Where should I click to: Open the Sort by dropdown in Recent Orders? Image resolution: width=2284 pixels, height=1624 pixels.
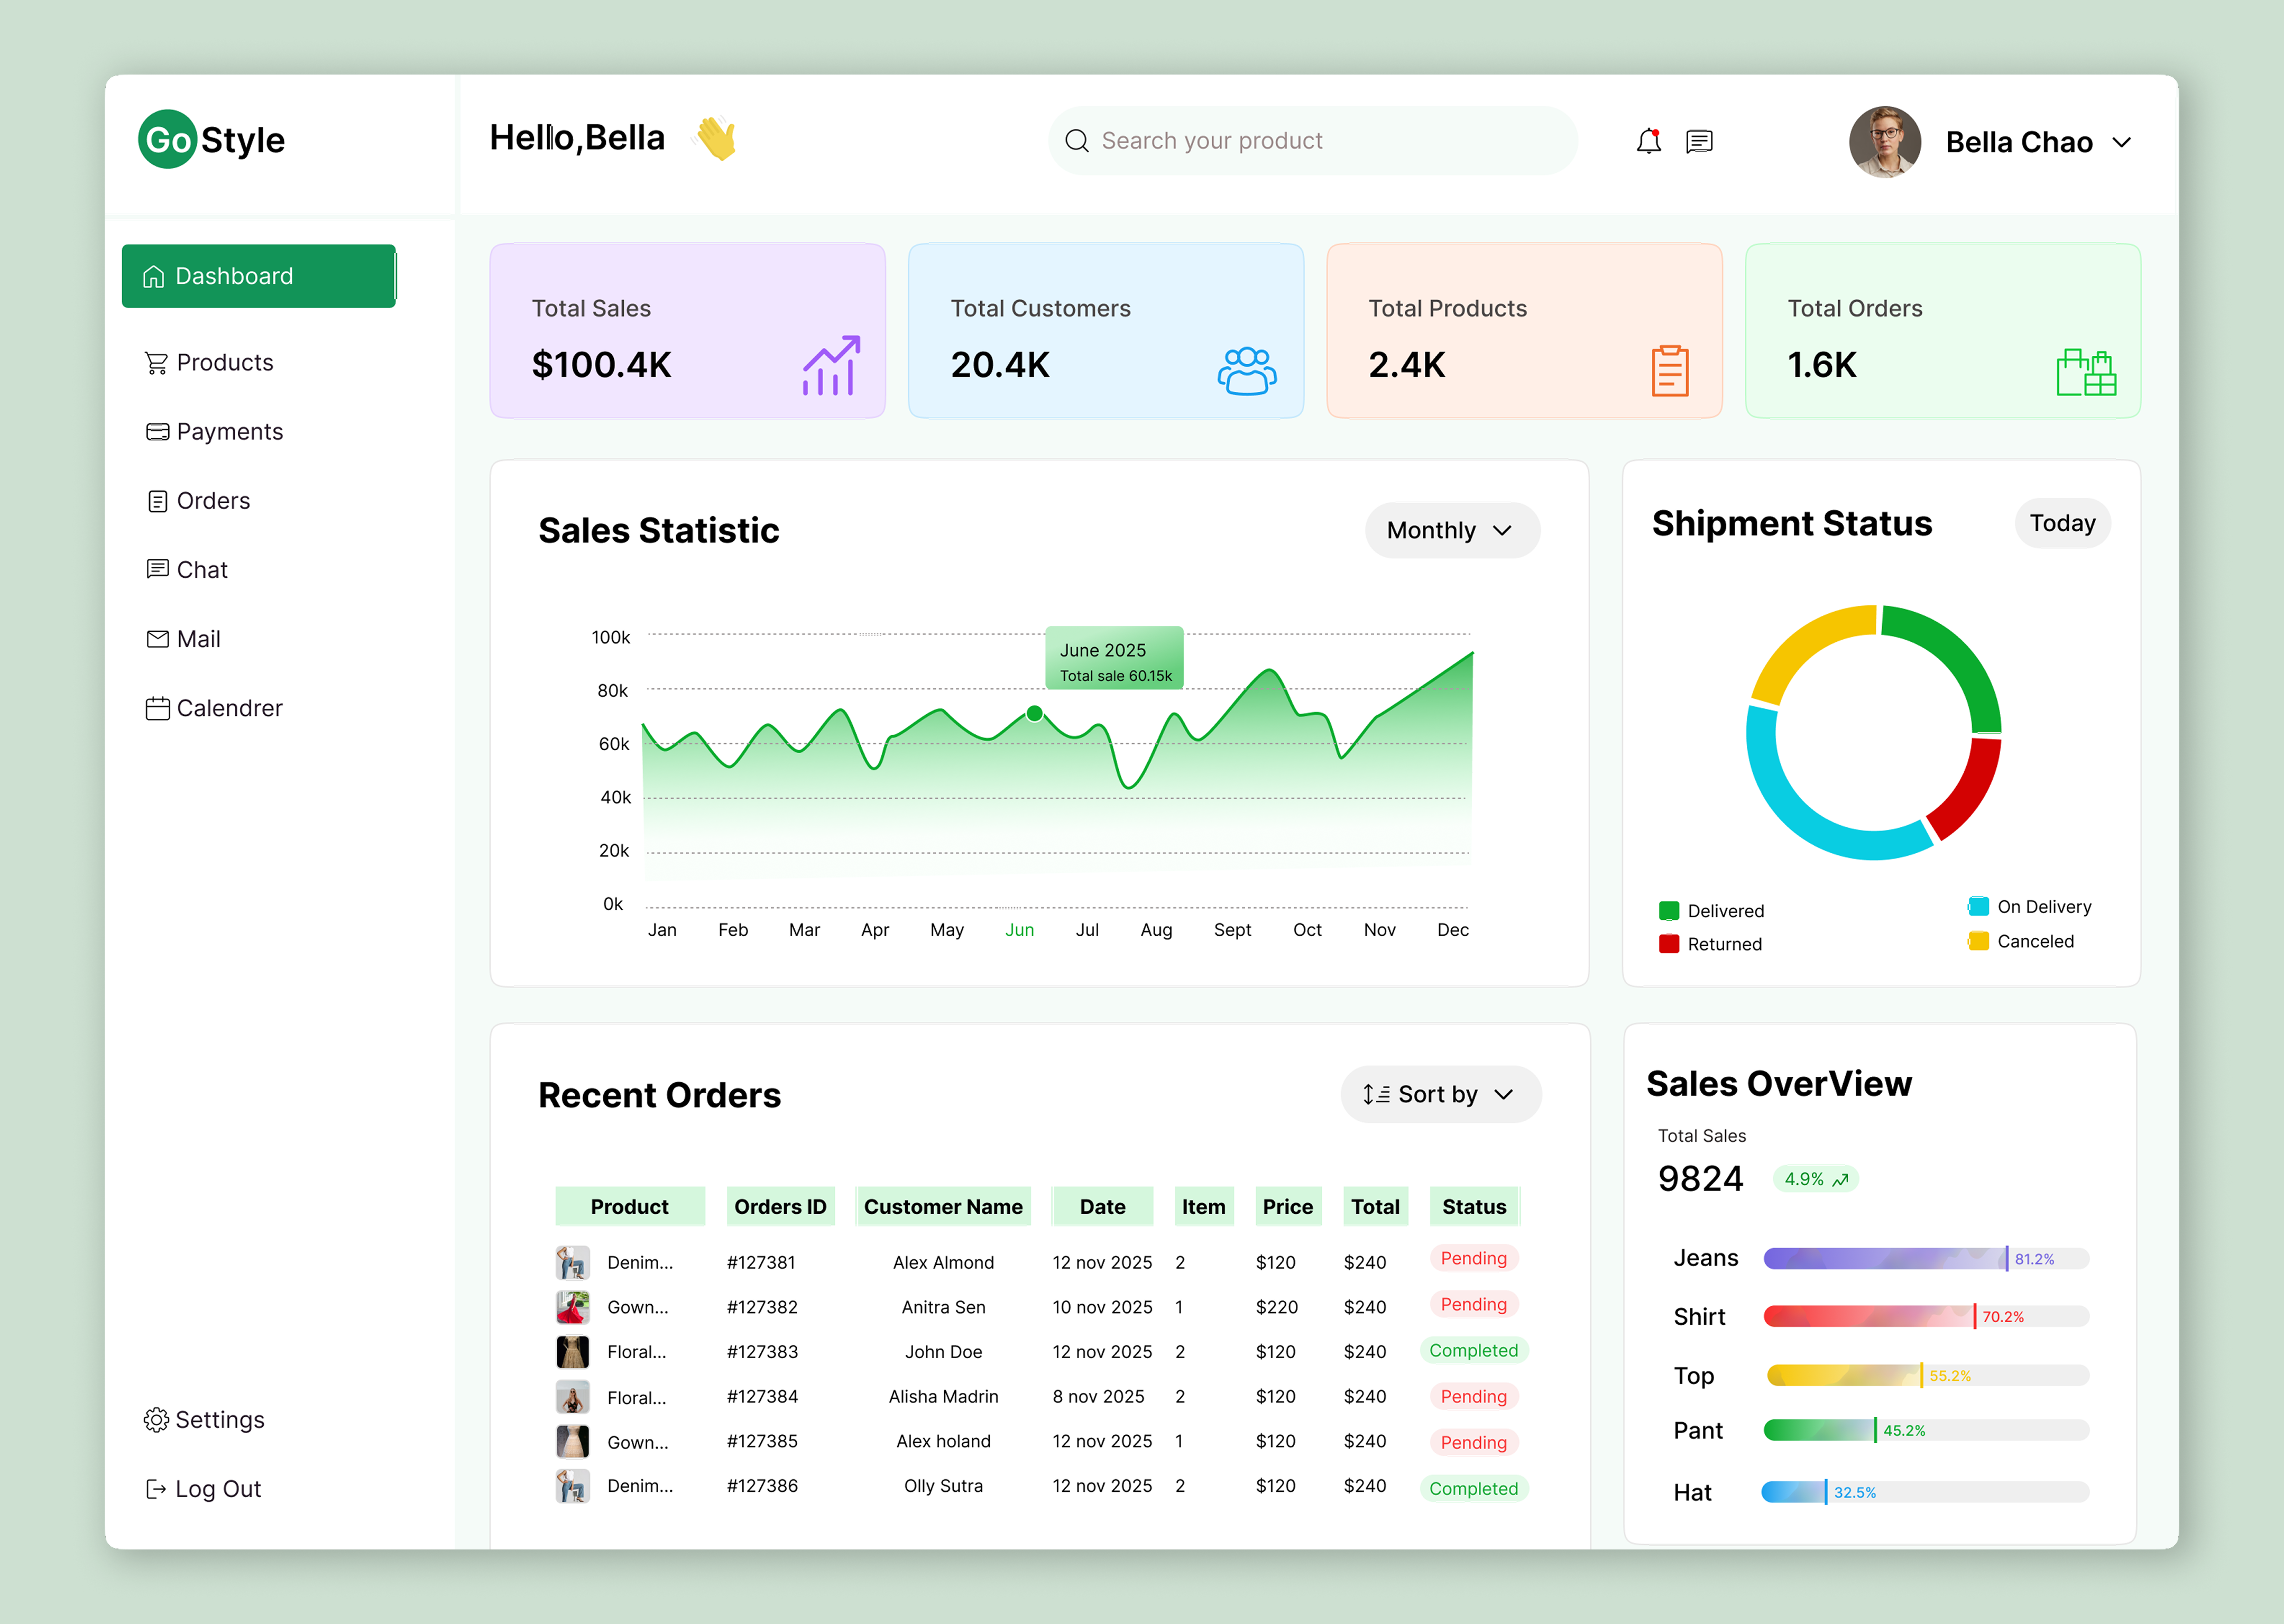(1440, 1094)
